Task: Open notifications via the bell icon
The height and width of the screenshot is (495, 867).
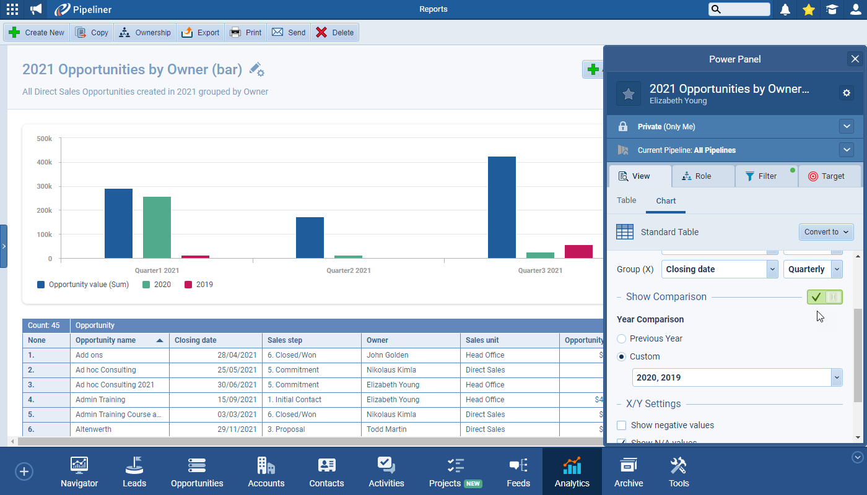Action: click(785, 9)
